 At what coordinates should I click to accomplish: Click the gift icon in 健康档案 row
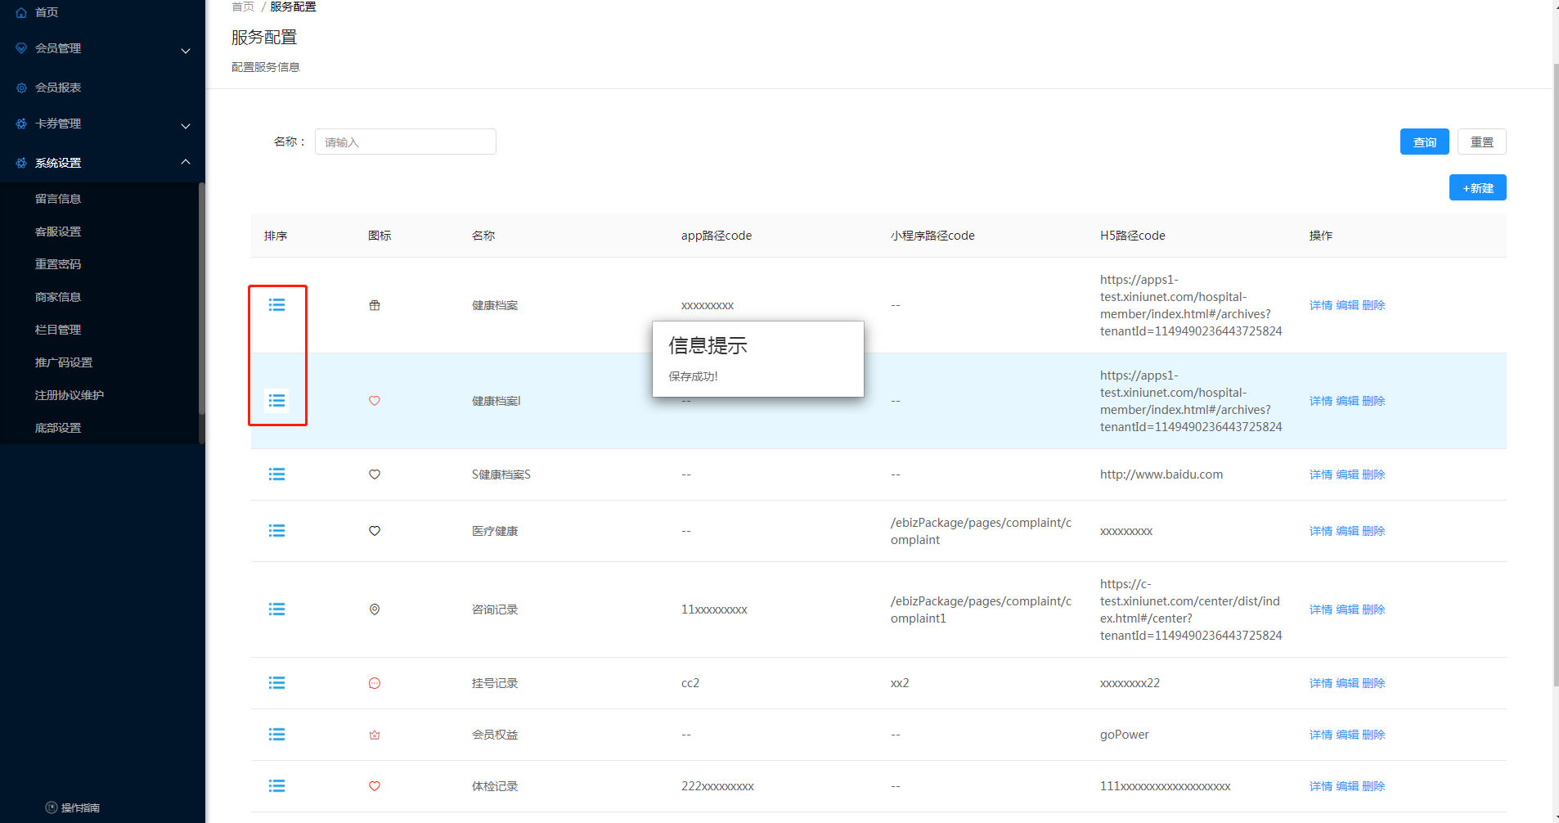[375, 305]
